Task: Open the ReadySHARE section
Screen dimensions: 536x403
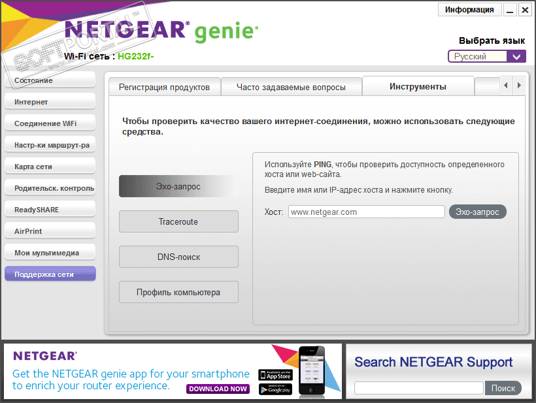Action: (x=50, y=210)
